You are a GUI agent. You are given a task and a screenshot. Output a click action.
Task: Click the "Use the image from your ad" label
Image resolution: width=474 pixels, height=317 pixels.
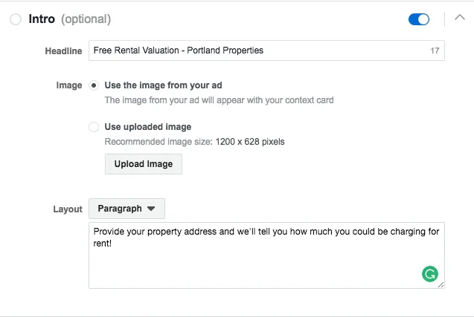tap(163, 85)
